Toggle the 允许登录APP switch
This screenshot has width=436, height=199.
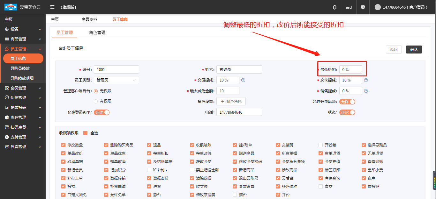(102, 112)
